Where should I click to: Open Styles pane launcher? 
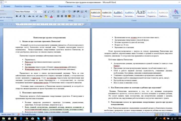pyautogui.click(x=180, y=20)
